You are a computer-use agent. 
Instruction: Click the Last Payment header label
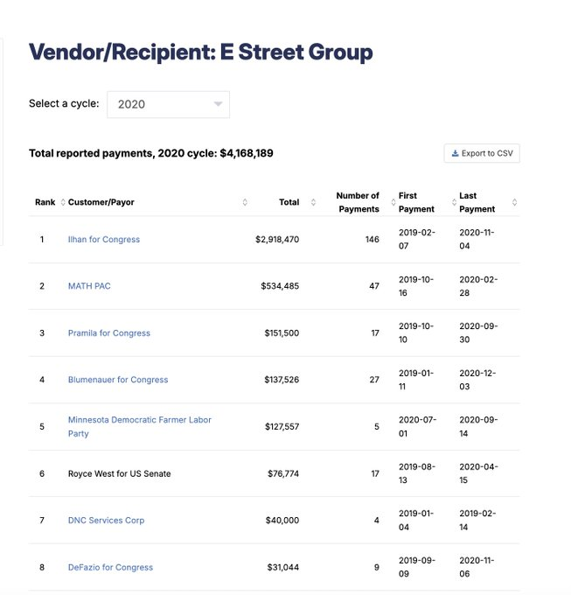coord(477,202)
